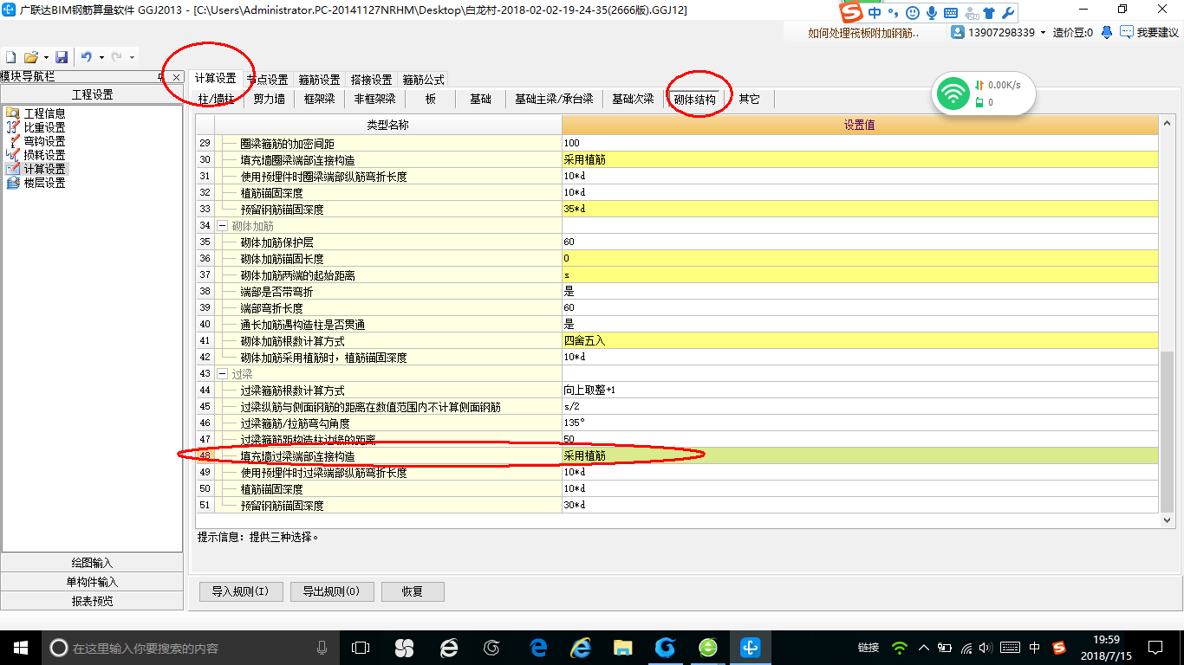Open the redo history dropdown arrow
The image size is (1184, 665).
pyautogui.click(x=132, y=57)
